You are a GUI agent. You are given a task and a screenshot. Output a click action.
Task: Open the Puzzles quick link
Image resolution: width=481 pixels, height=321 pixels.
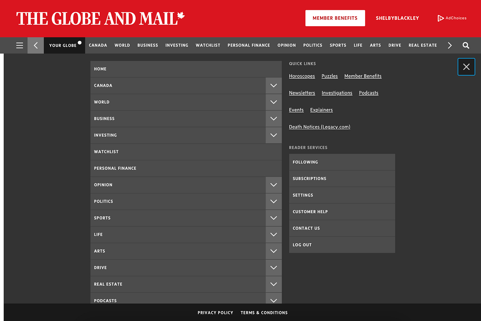tap(330, 76)
